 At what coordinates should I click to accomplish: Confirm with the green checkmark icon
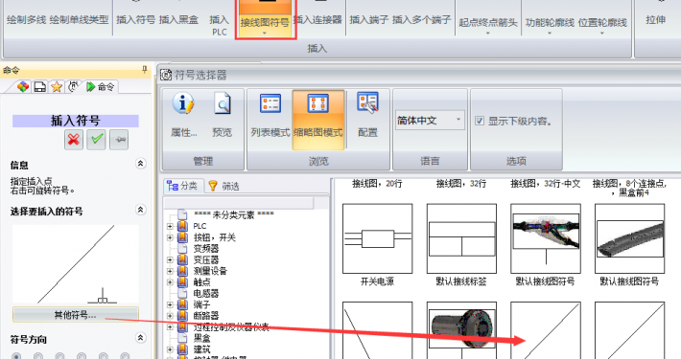coord(96,140)
